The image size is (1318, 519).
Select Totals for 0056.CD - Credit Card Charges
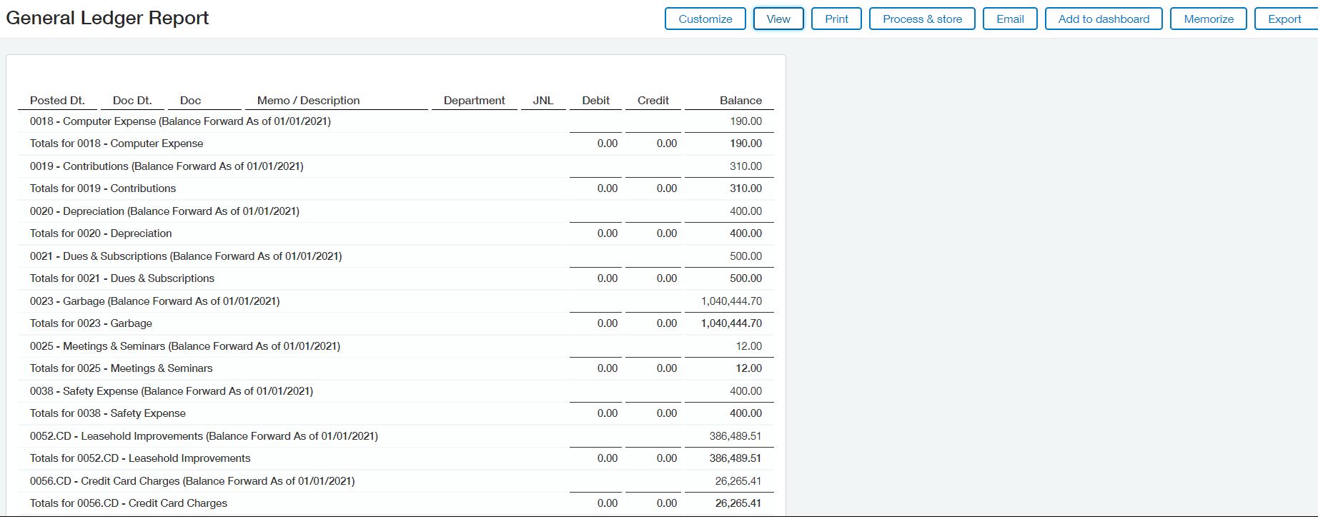(396, 503)
